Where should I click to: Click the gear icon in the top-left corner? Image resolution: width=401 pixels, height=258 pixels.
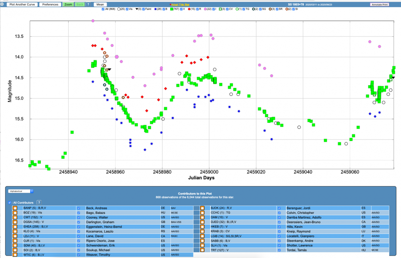2,4
